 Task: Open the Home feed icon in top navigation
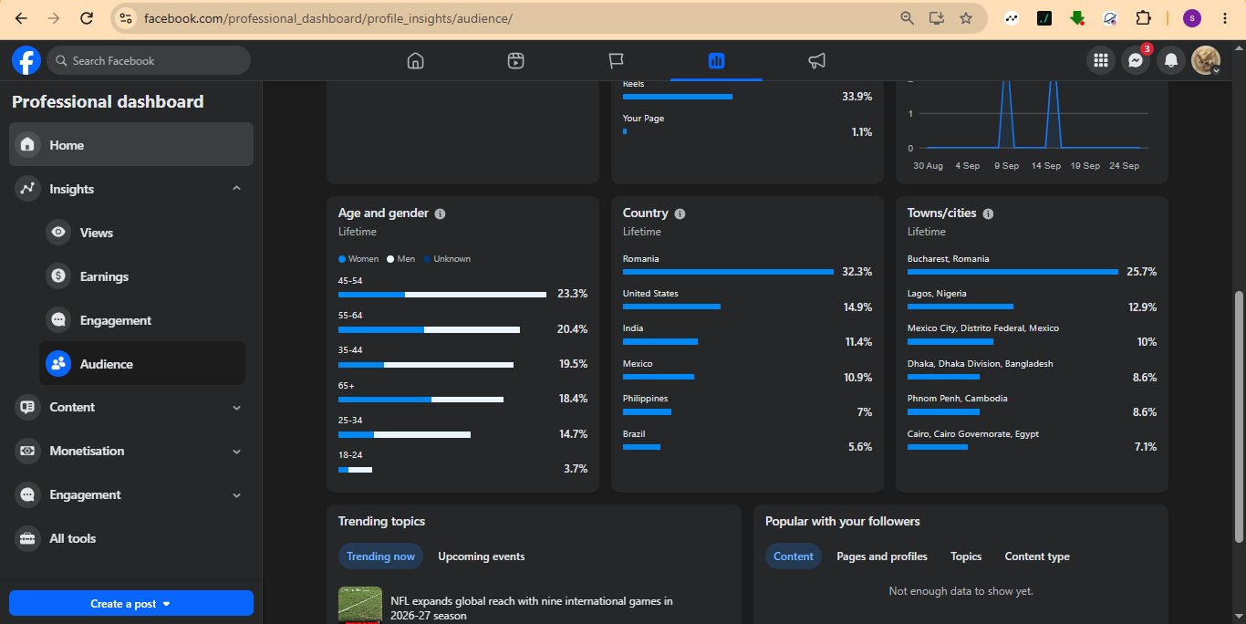pos(416,61)
